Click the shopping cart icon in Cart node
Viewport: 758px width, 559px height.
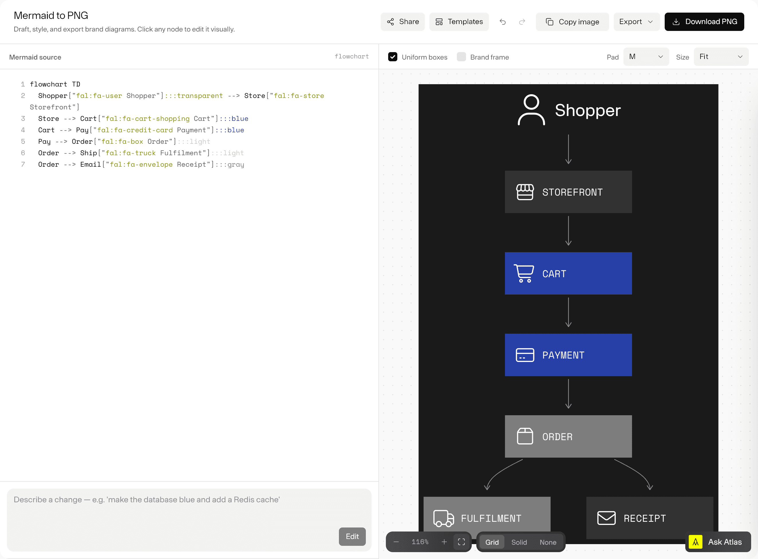click(x=524, y=273)
